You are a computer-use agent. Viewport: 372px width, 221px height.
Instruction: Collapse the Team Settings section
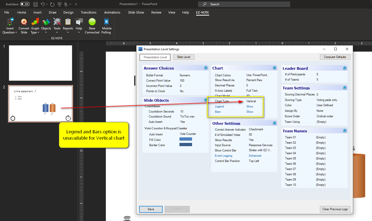345,88
